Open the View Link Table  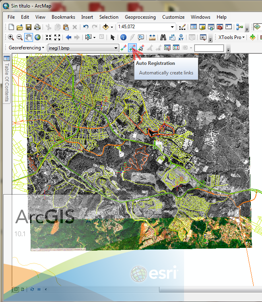pyautogui.click(x=176, y=48)
